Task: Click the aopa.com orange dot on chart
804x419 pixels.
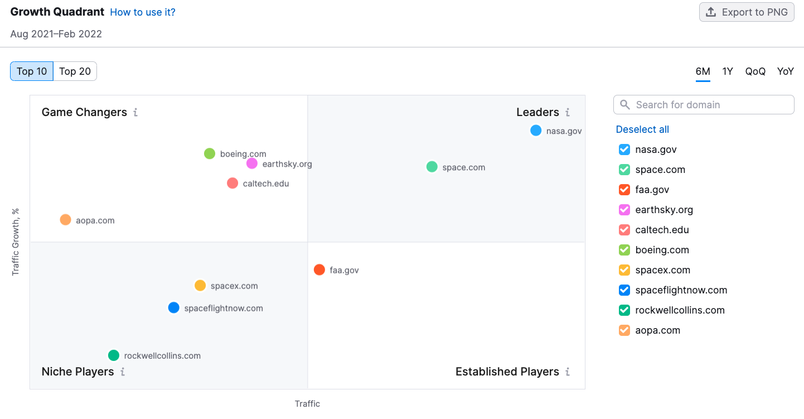Action: coord(66,220)
